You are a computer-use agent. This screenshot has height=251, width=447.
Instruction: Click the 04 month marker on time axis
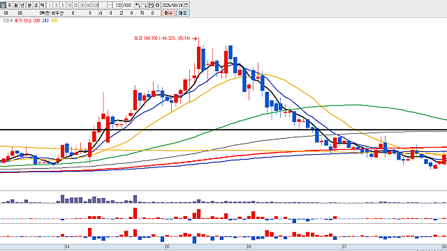click(67, 247)
